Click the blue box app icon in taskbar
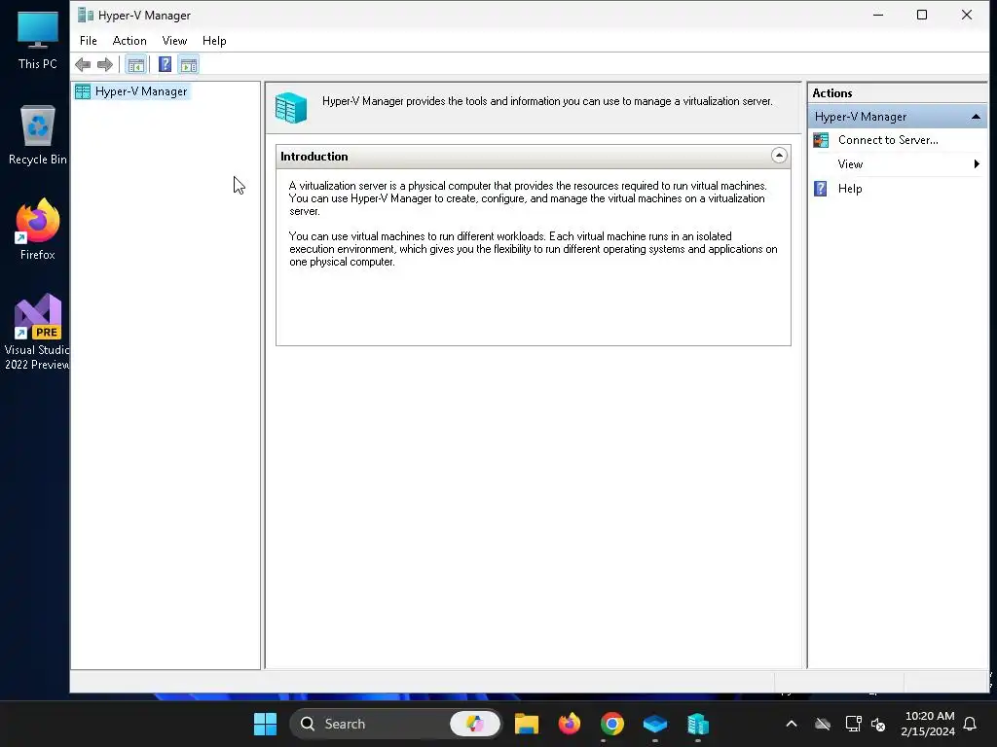Screen dimensions: 997x747 [x=655, y=724]
